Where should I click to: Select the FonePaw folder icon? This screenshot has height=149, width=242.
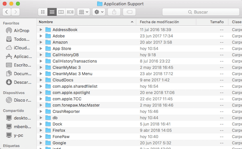[x=48, y=137]
